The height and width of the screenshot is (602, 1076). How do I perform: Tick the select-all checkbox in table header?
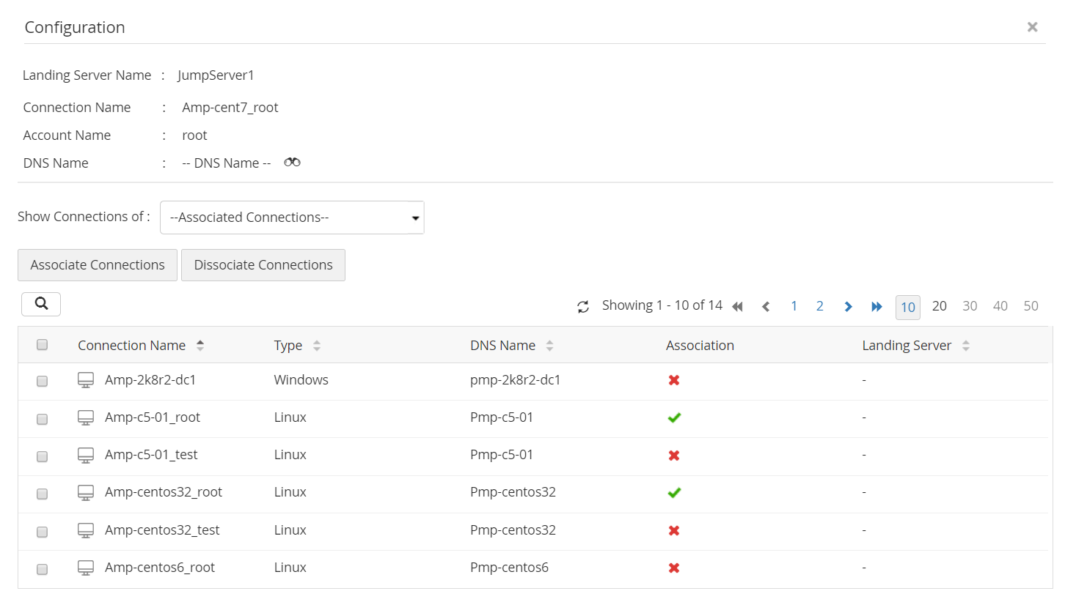(x=43, y=345)
